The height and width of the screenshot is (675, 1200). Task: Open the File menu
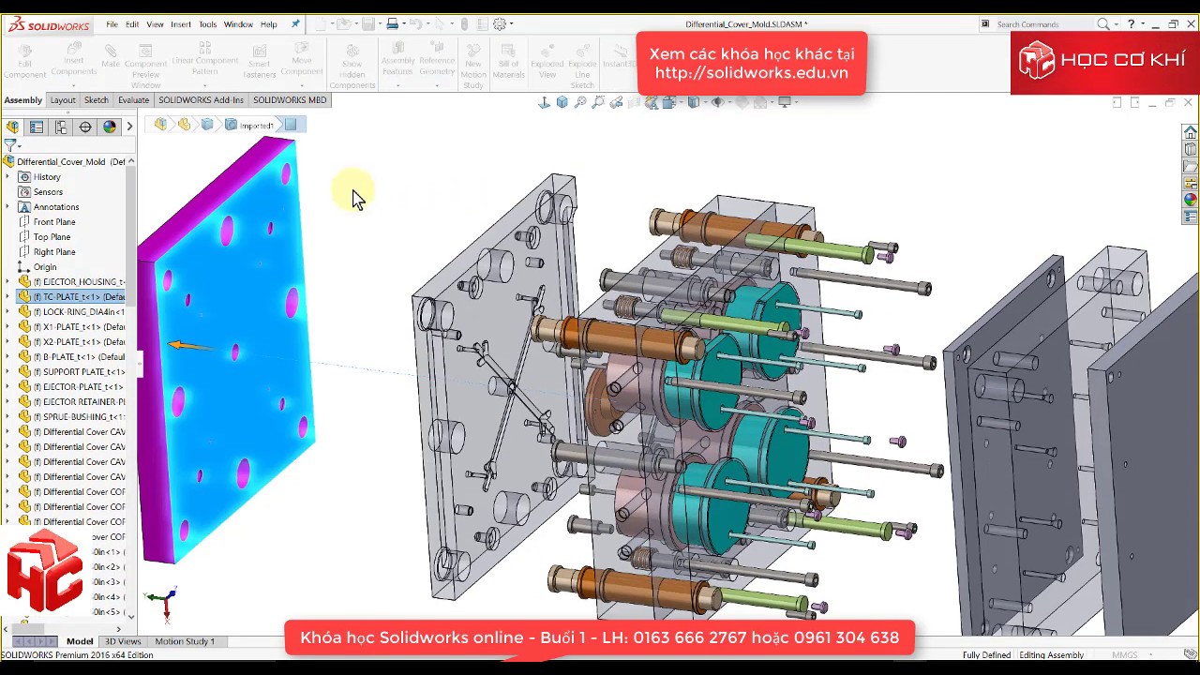pos(112,24)
